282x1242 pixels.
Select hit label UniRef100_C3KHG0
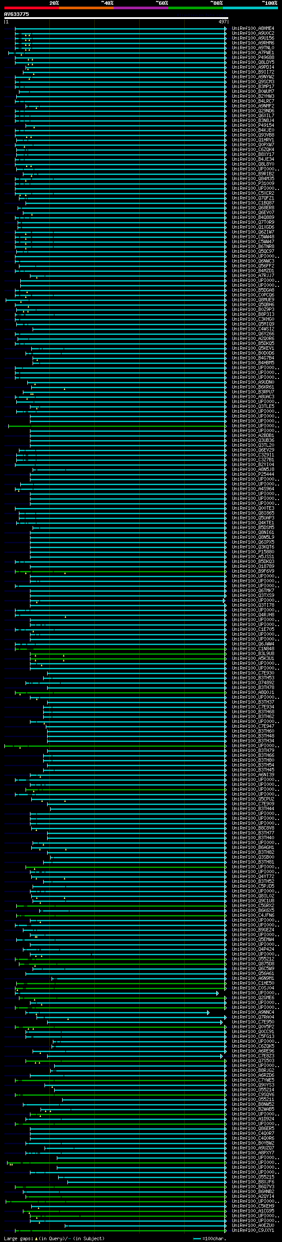tap(253, 319)
